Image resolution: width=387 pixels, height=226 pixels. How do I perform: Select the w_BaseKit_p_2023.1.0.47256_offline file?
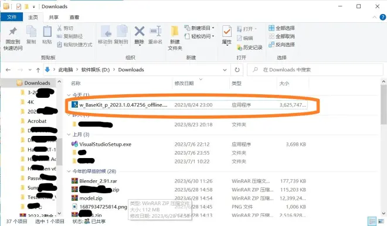pyautogui.click(x=188, y=105)
